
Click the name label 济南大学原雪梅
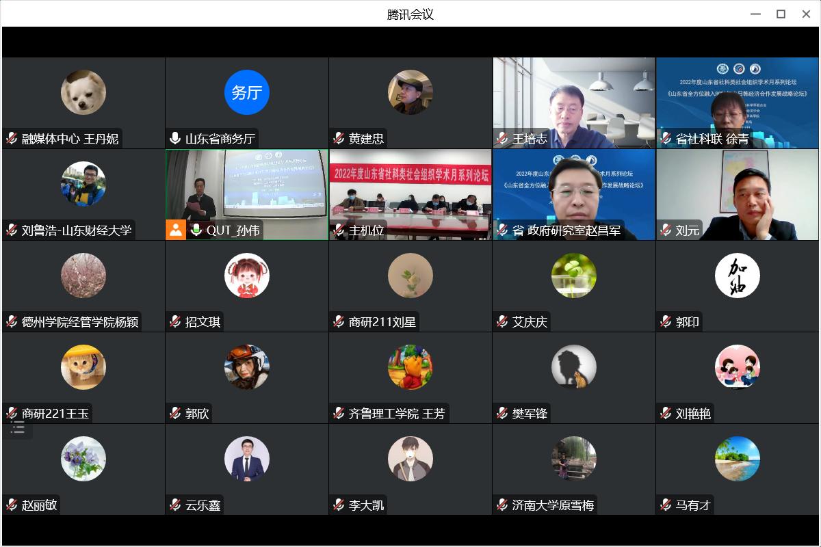pyautogui.click(x=553, y=505)
